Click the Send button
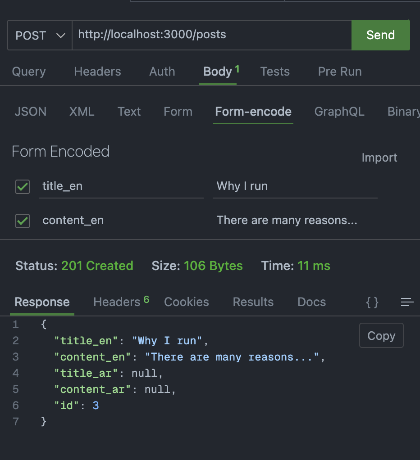This screenshot has width=420, height=460. [380, 35]
